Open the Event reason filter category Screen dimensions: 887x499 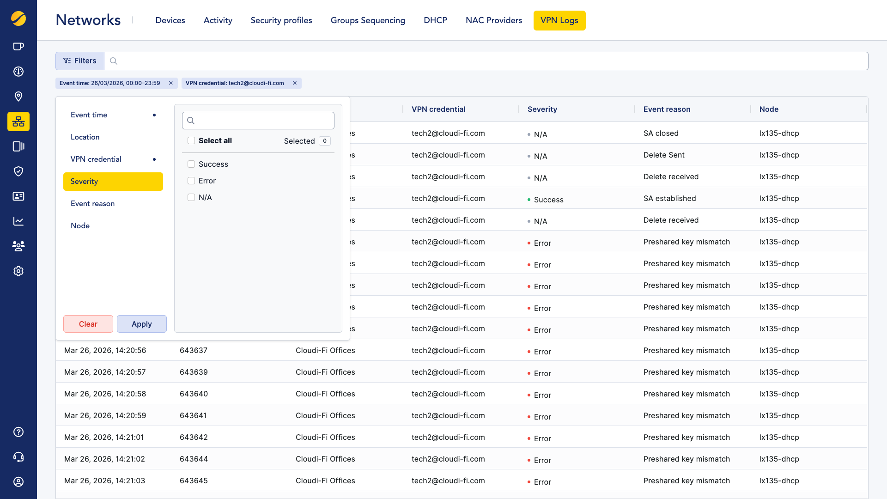coord(92,204)
